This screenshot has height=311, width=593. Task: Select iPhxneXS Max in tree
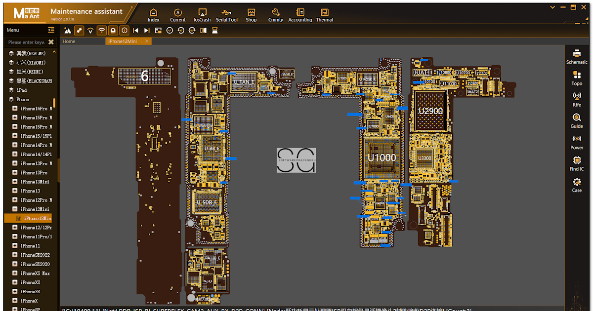[x=35, y=273]
